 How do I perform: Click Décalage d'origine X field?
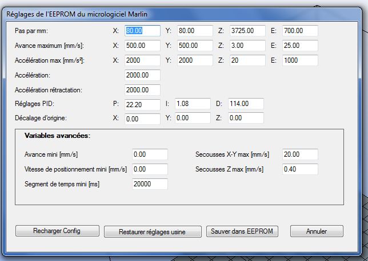[x=142, y=119]
